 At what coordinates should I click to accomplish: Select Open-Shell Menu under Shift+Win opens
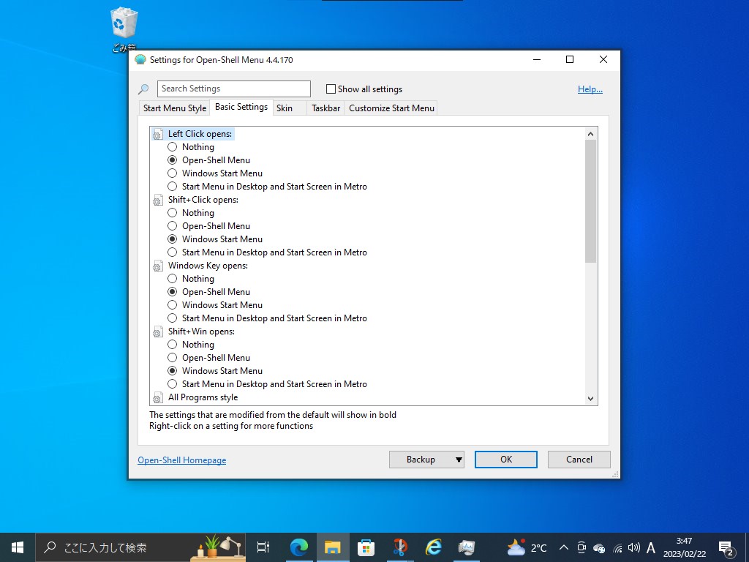[173, 358]
